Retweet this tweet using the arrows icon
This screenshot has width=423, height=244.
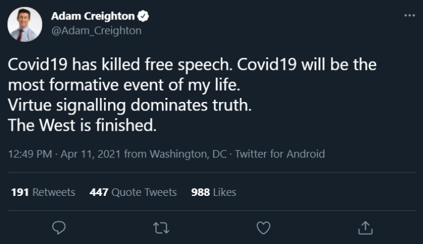(161, 228)
